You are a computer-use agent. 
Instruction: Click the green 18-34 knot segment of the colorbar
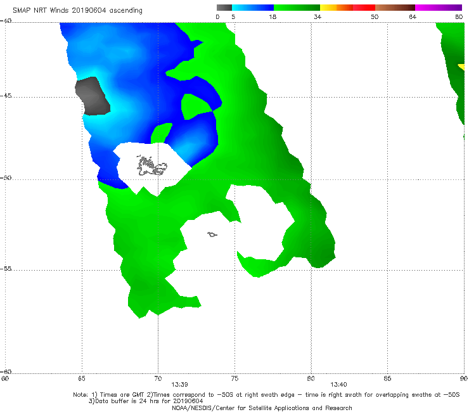pyautogui.click(x=297, y=8)
